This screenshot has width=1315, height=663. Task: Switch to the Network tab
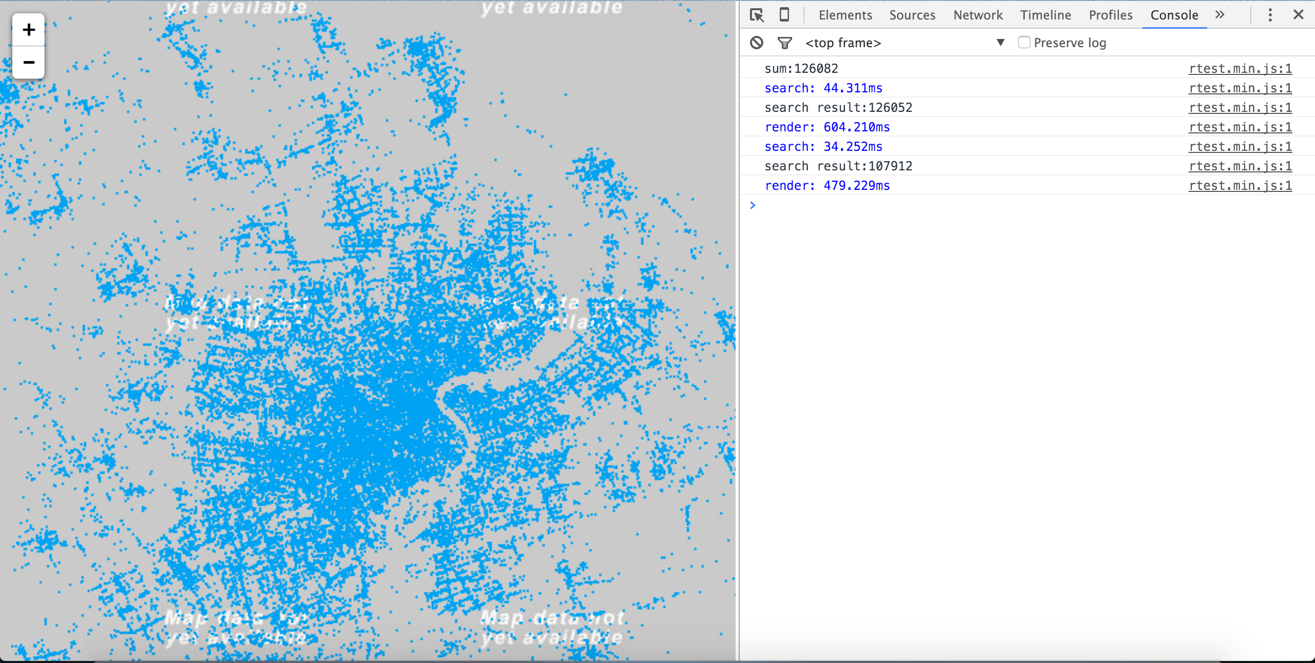978,15
